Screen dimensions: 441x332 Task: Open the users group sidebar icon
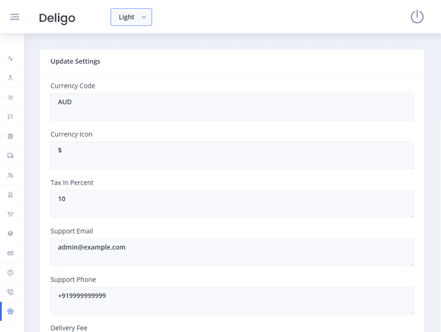pyautogui.click(x=10, y=175)
